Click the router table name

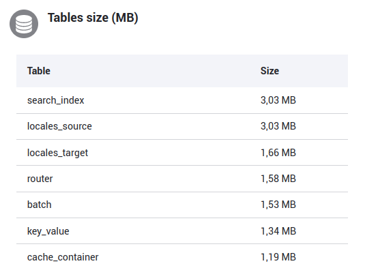tap(40, 179)
